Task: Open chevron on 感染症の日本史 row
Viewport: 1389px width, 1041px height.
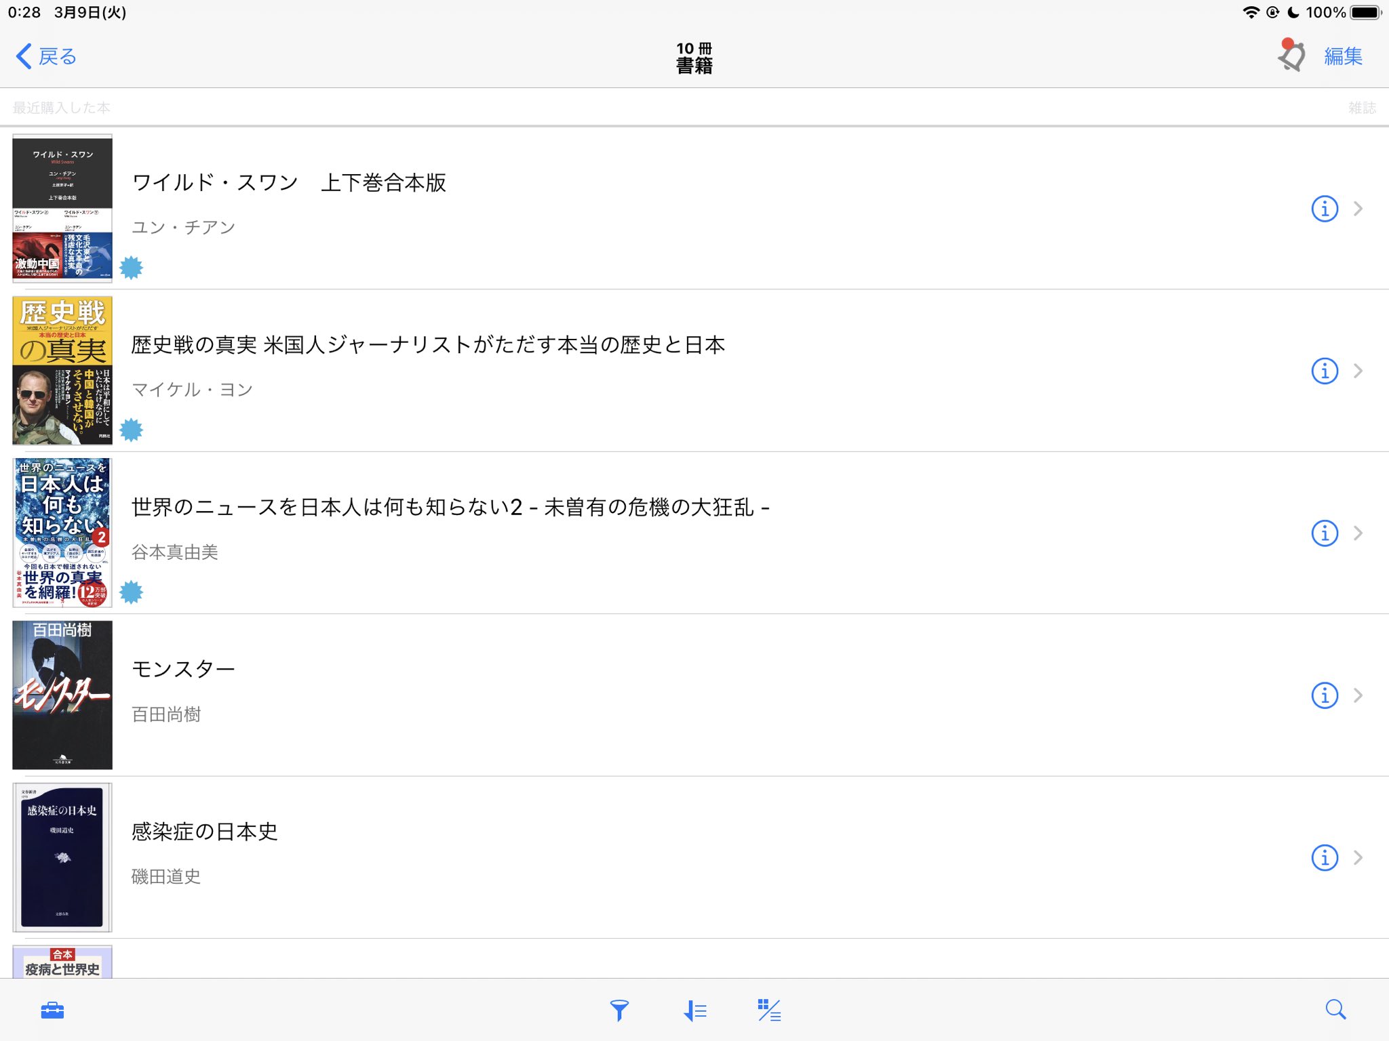Action: click(x=1358, y=858)
